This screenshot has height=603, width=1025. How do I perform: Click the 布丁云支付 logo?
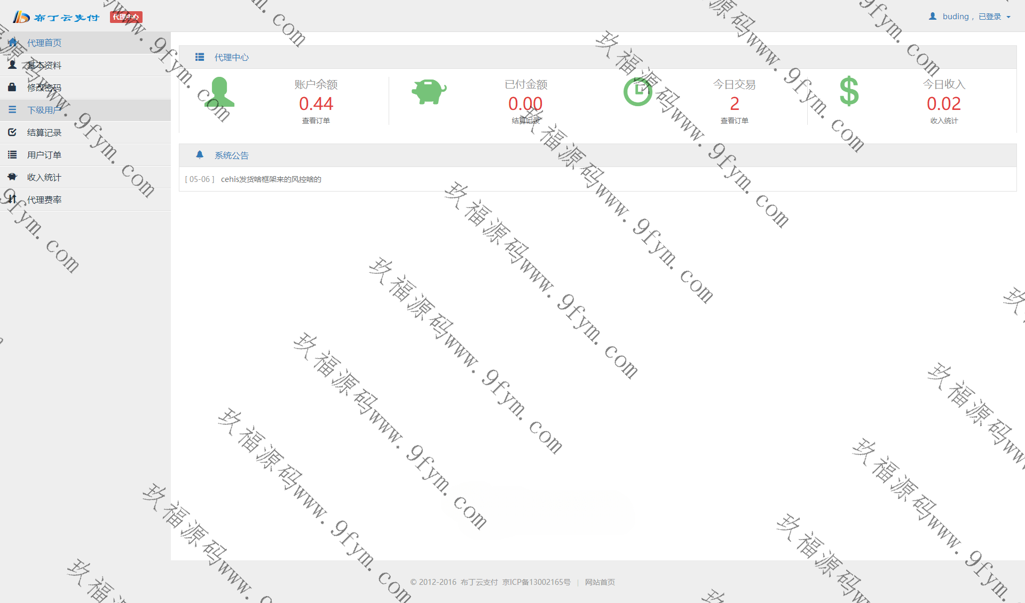point(57,17)
